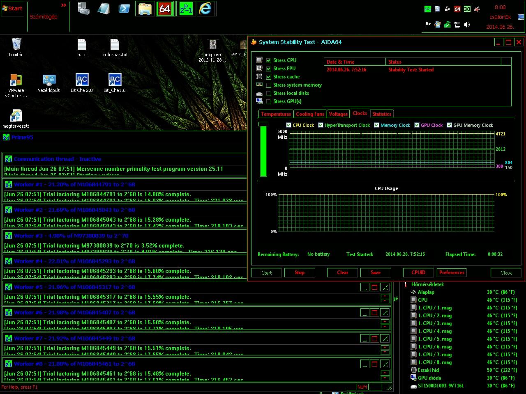The height and width of the screenshot is (394, 526).
Task: Launch the Bit_Che1.6 shortcut
Action: tap(115, 83)
